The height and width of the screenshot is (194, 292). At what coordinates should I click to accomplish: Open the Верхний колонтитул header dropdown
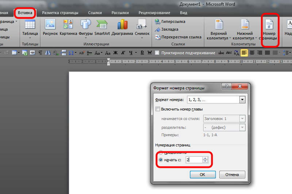tap(219, 30)
